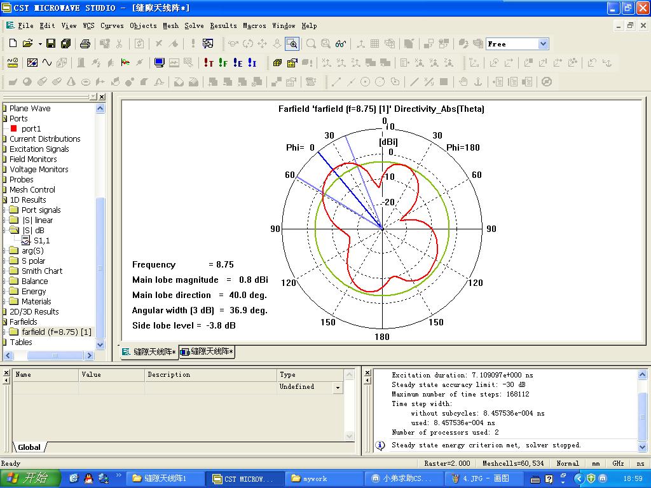Open mesh properties yellow icon

click(x=292, y=63)
